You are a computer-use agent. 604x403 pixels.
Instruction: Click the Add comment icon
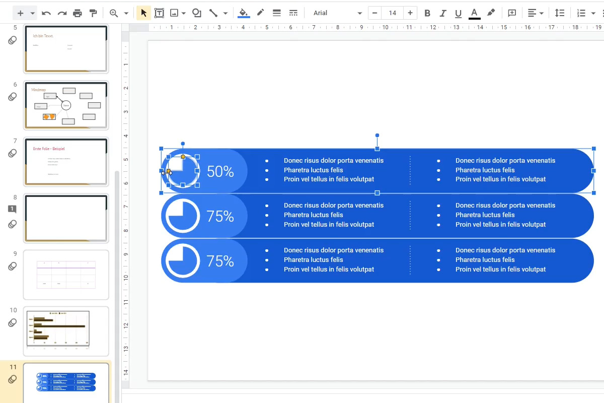512,13
